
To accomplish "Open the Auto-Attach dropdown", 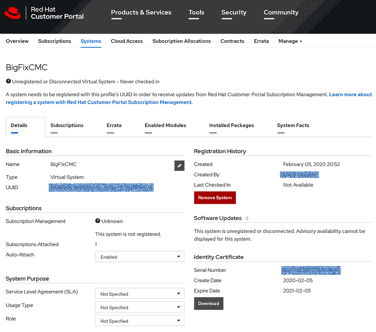I will pyautogui.click(x=139, y=256).
